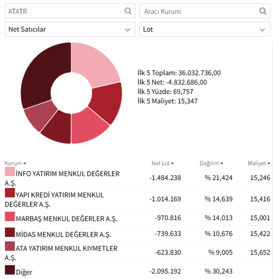Sort by Net Lot column header
Screen dimensions: 273x279
point(163,163)
